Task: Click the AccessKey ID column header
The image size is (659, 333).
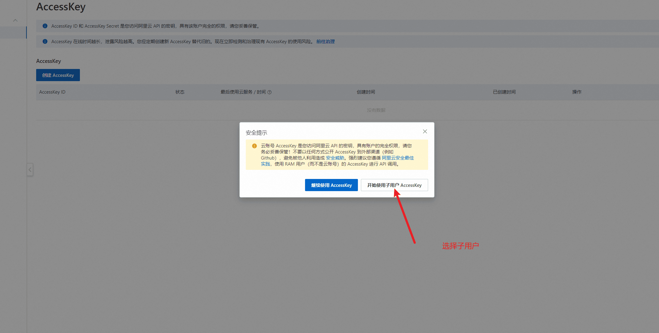Action: coord(52,92)
